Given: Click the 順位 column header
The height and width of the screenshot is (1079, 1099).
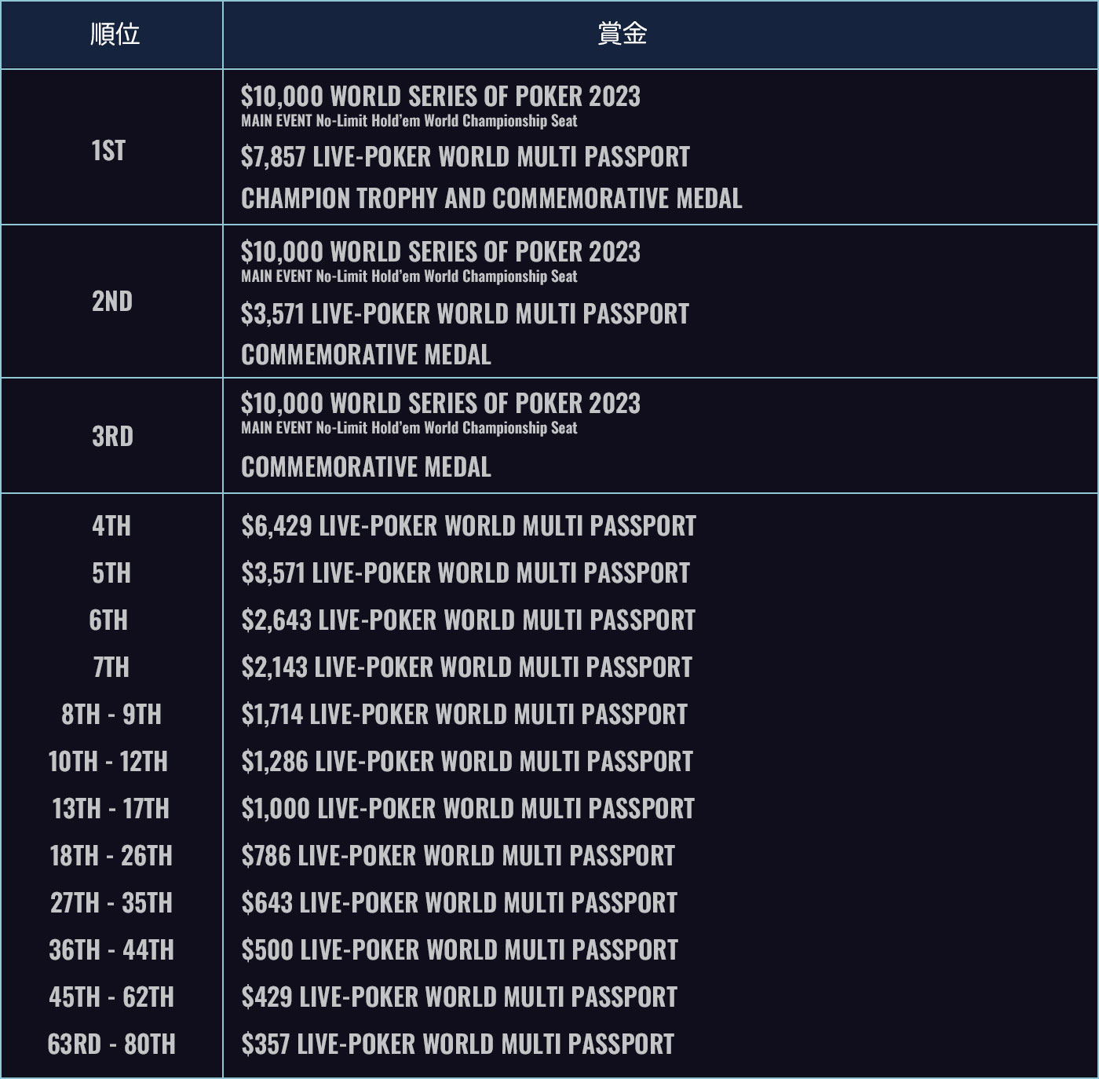Looking at the screenshot, I should 114,35.
